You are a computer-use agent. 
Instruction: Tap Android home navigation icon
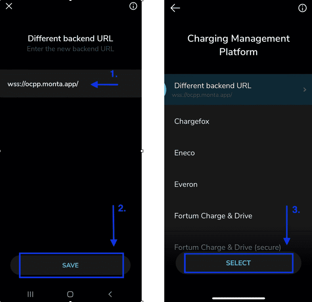pyautogui.click(x=70, y=294)
